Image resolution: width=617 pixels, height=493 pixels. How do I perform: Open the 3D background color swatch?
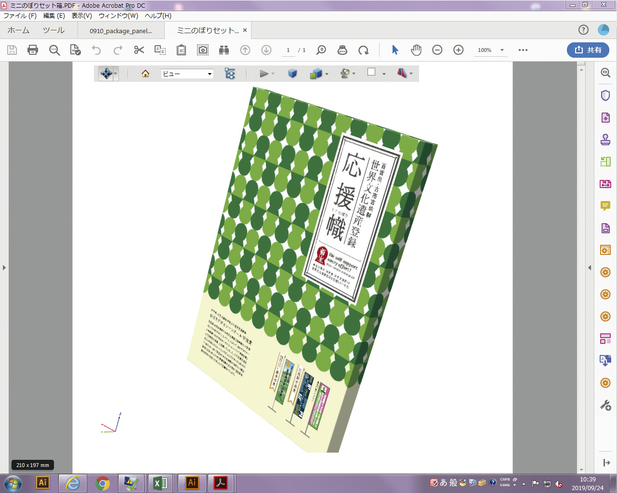click(x=371, y=72)
